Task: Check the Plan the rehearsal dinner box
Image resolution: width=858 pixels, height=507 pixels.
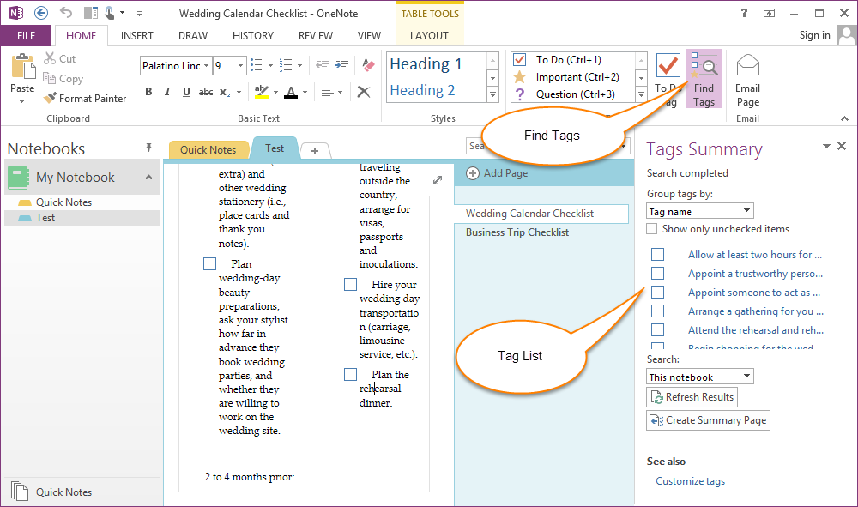Action: (350, 375)
